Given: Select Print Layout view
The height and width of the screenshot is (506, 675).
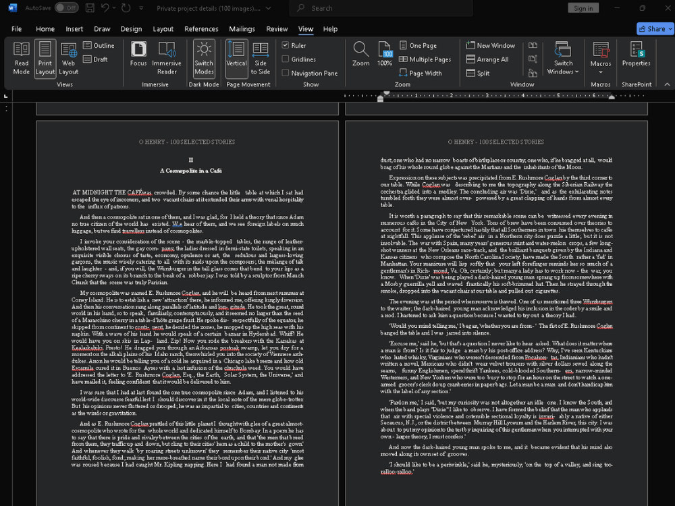Looking at the screenshot, I should point(45,59).
